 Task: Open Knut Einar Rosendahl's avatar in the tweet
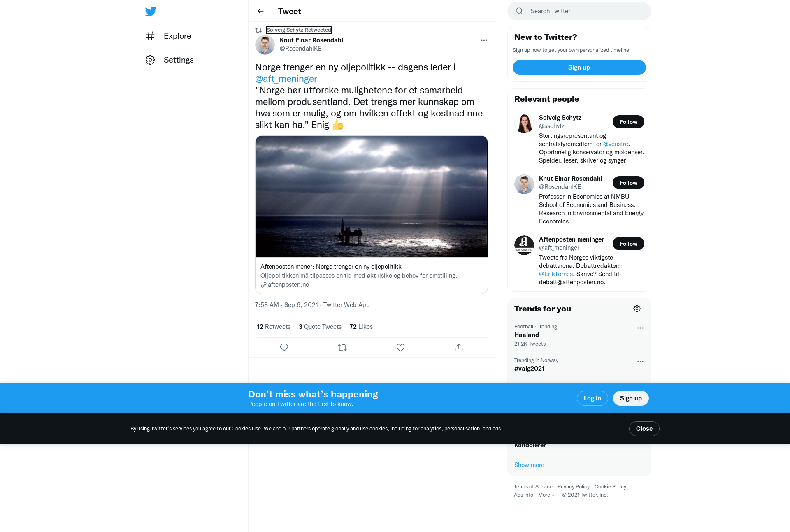pos(265,45)
